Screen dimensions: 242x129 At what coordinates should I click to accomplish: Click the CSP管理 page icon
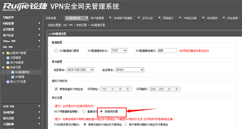pos(13,77)
